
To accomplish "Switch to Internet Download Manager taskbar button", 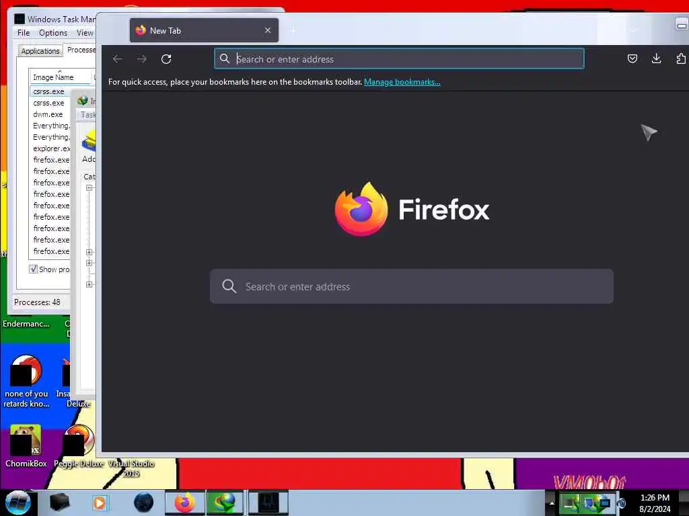I will [225, 503].
